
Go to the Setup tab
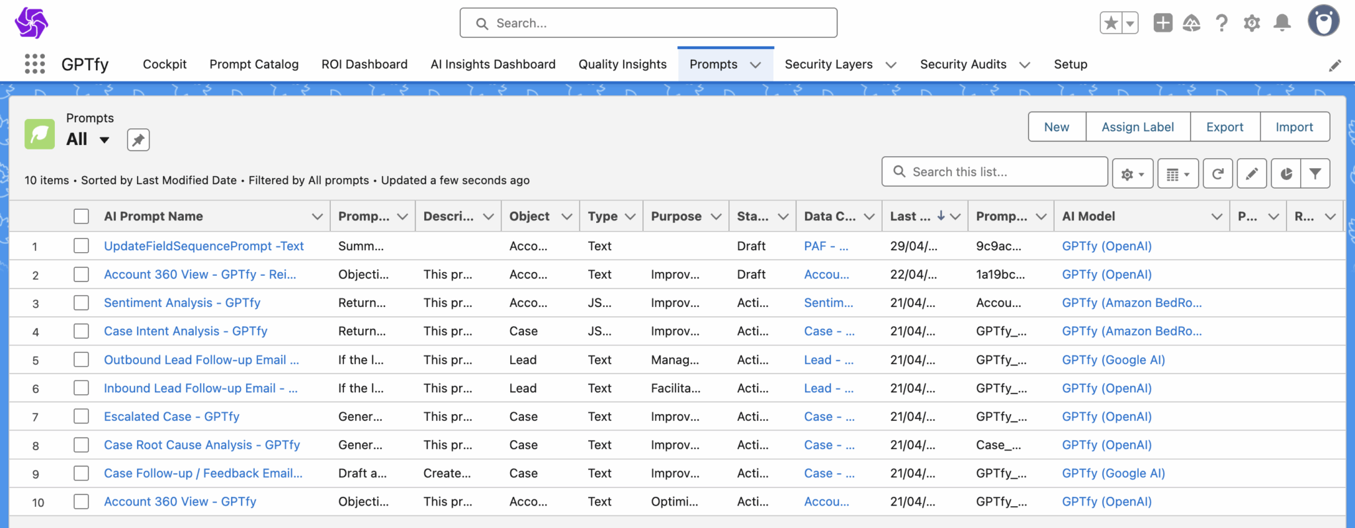tap(1071, 64)
